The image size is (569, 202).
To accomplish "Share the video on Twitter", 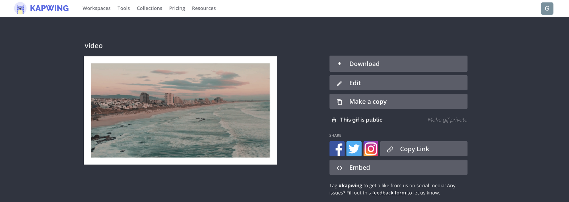I will coord(354,149).
